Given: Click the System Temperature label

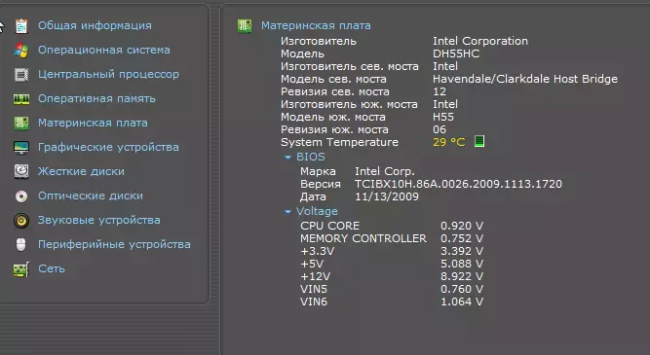Looking at the screenshot, I should 339,142.
